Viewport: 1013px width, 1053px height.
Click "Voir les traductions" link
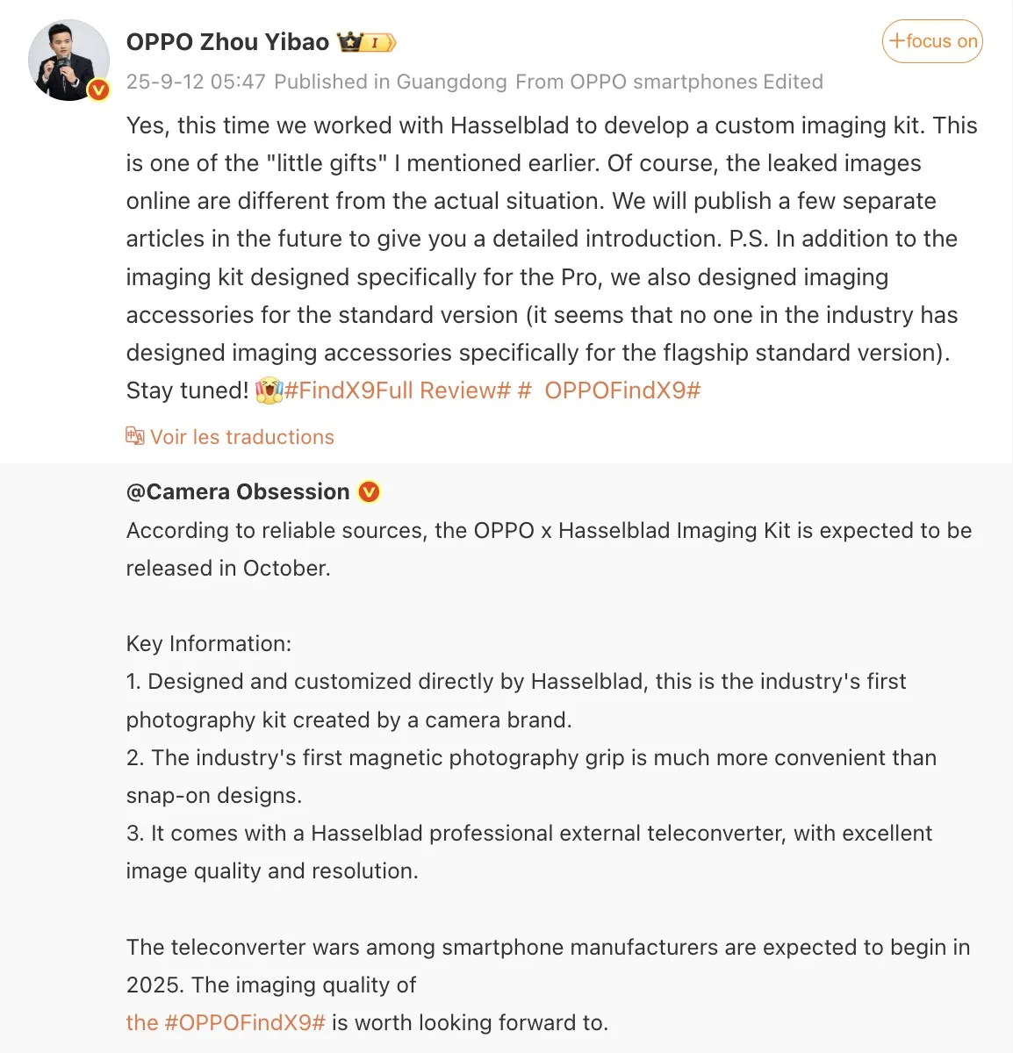tap(242, 437)
